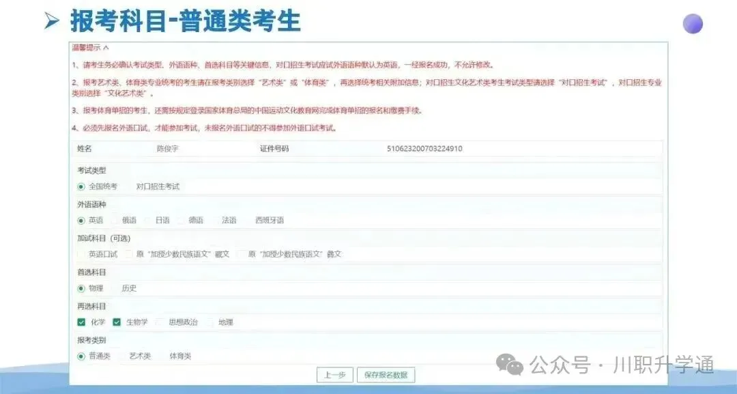Select 普通类 application category
Screen dimensions: 737x394
(81, 356)
